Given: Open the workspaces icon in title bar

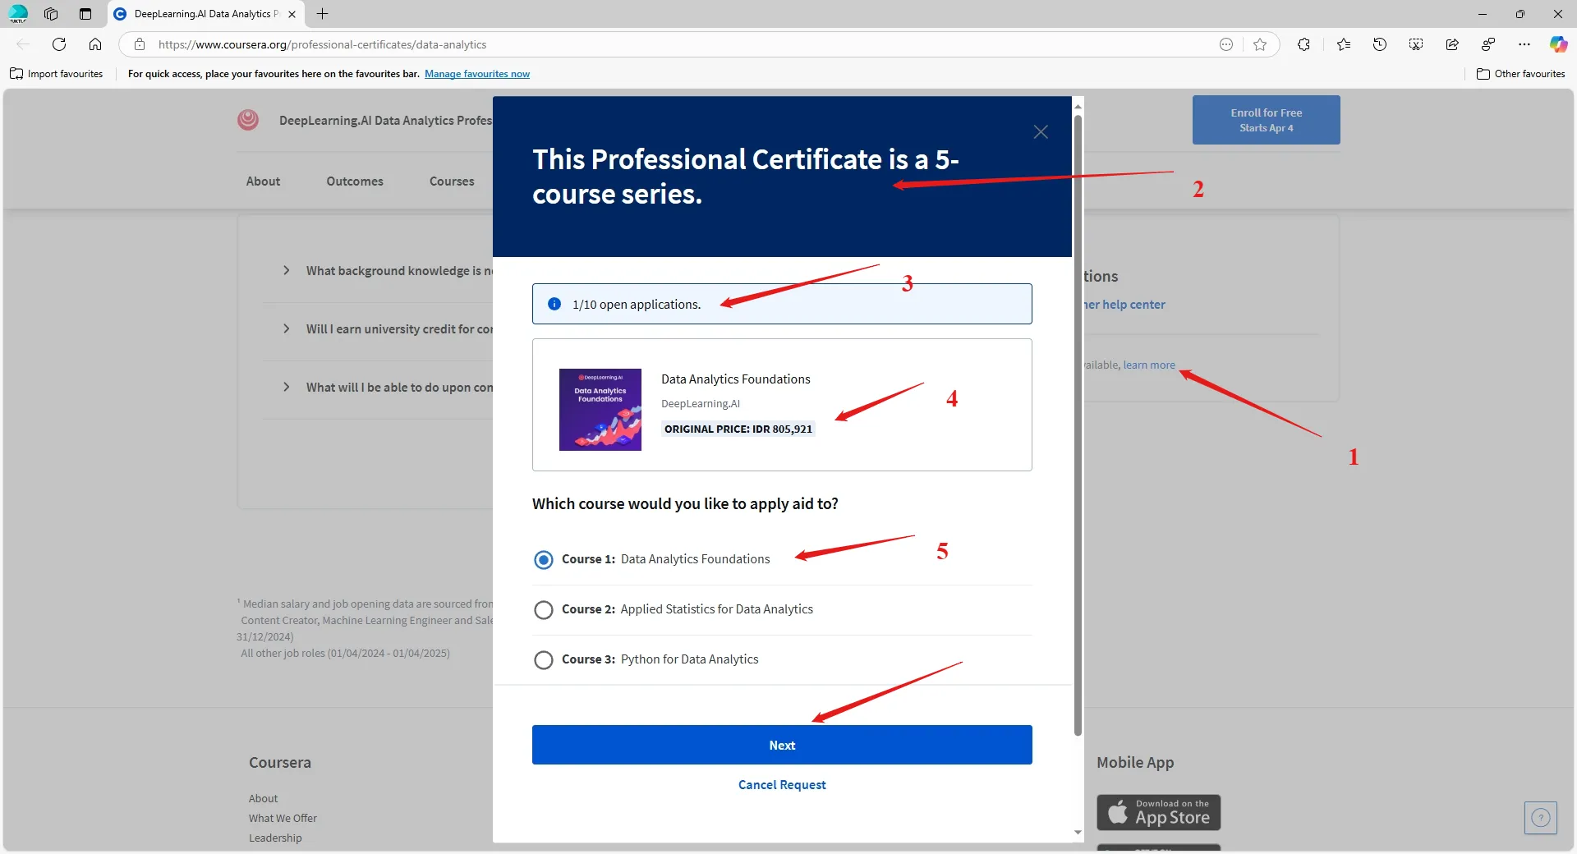Looking at the screenshot, I should tap(51, 14).
